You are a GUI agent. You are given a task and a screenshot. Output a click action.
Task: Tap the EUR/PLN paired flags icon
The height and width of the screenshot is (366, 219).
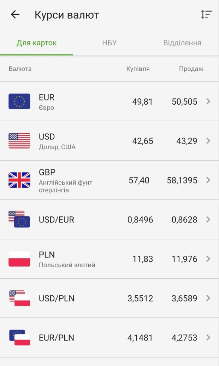click(19, 337)
